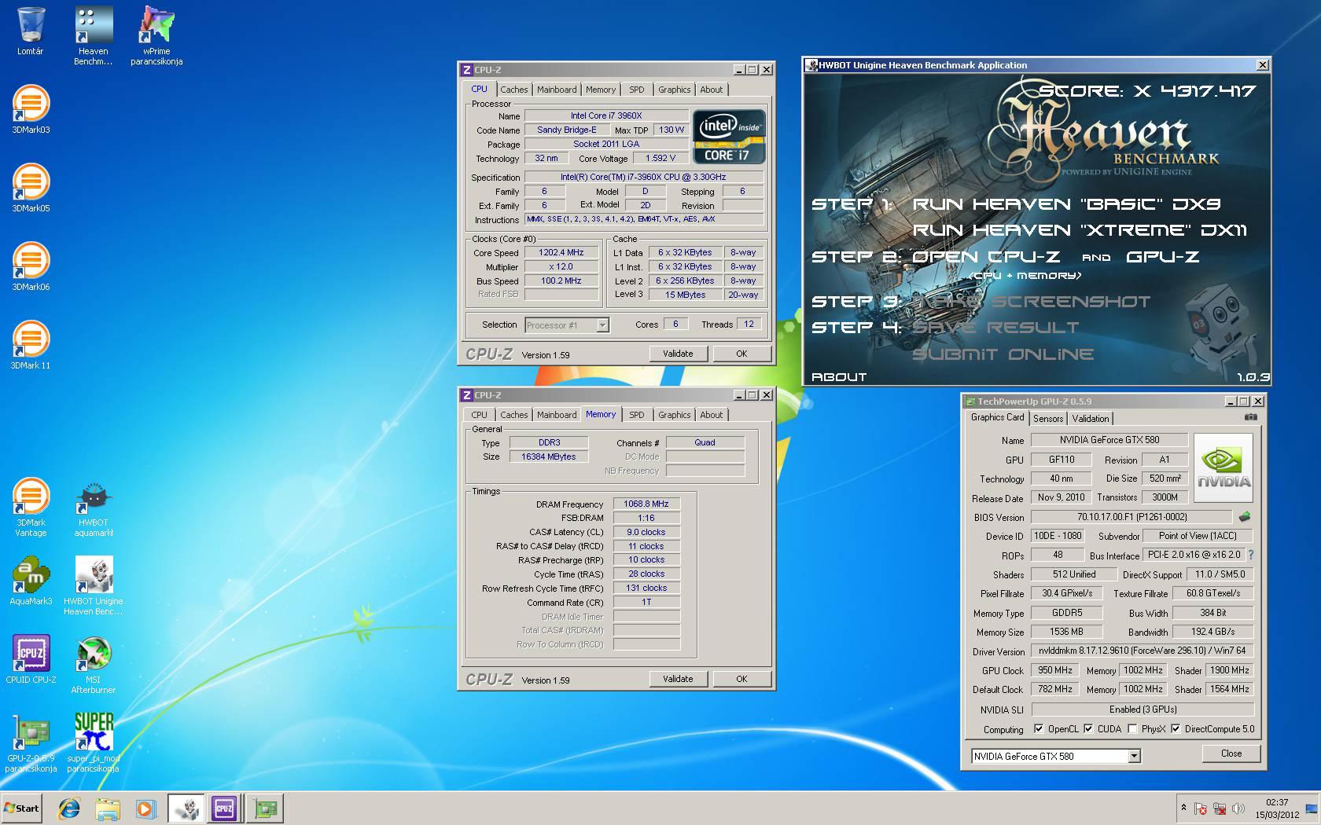This screenshot has width=1321, height=825.
Task: Switch to GPU-Z taskbar button
Action: [265, 808]
